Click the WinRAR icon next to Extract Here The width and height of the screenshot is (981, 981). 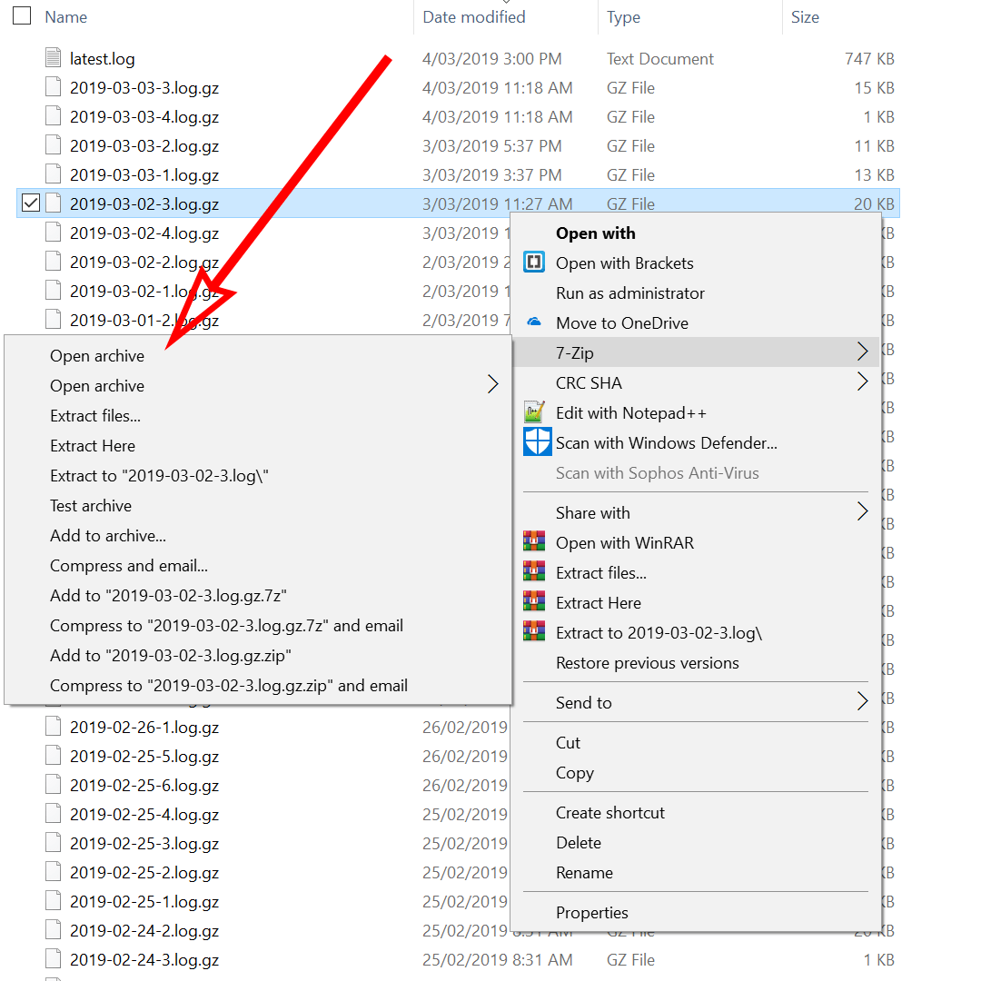click(x=537, y=602)
